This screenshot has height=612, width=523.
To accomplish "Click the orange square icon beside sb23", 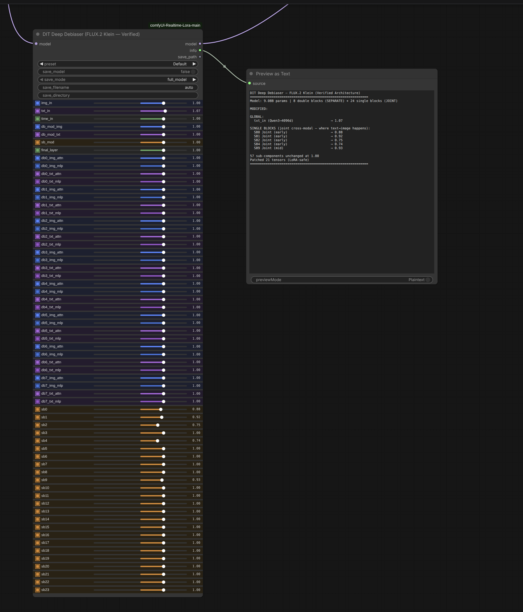I will (x=37, y=590).
